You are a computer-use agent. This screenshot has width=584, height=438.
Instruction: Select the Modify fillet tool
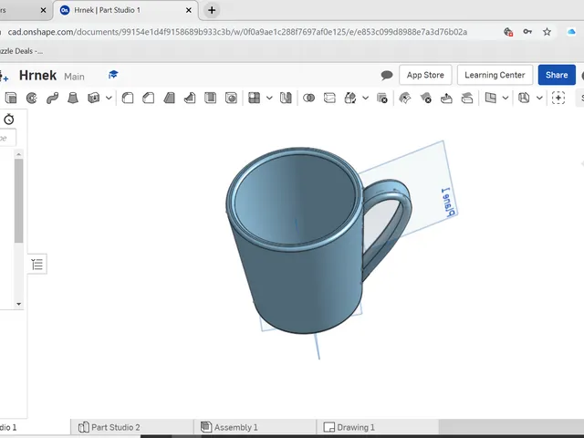click(x=405, y=98)
